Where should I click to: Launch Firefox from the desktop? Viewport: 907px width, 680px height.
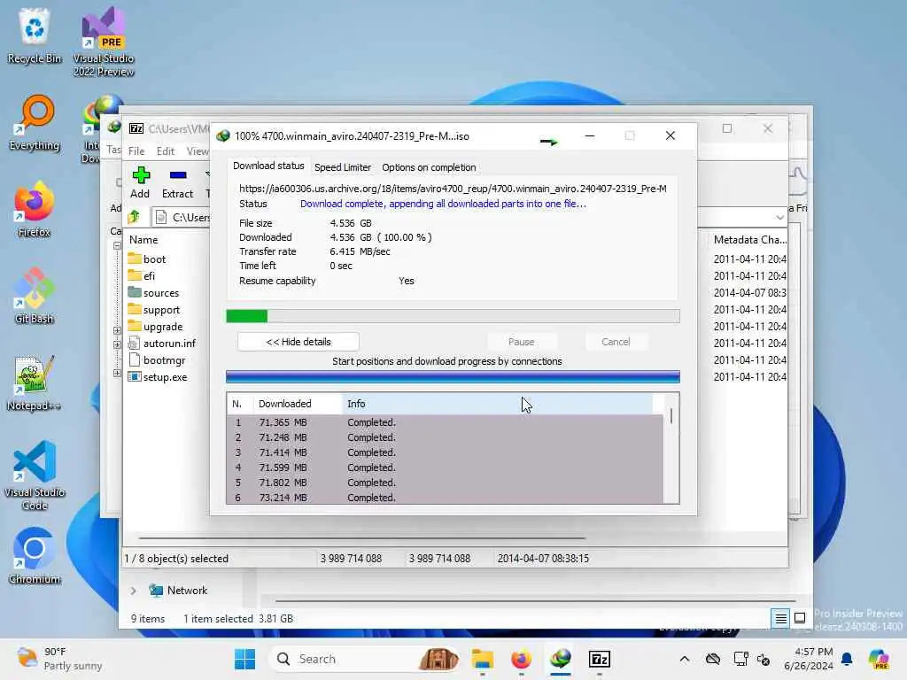[x=35, y=209]
